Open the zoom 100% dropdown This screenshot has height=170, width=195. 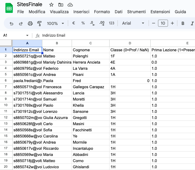[56, 23]
